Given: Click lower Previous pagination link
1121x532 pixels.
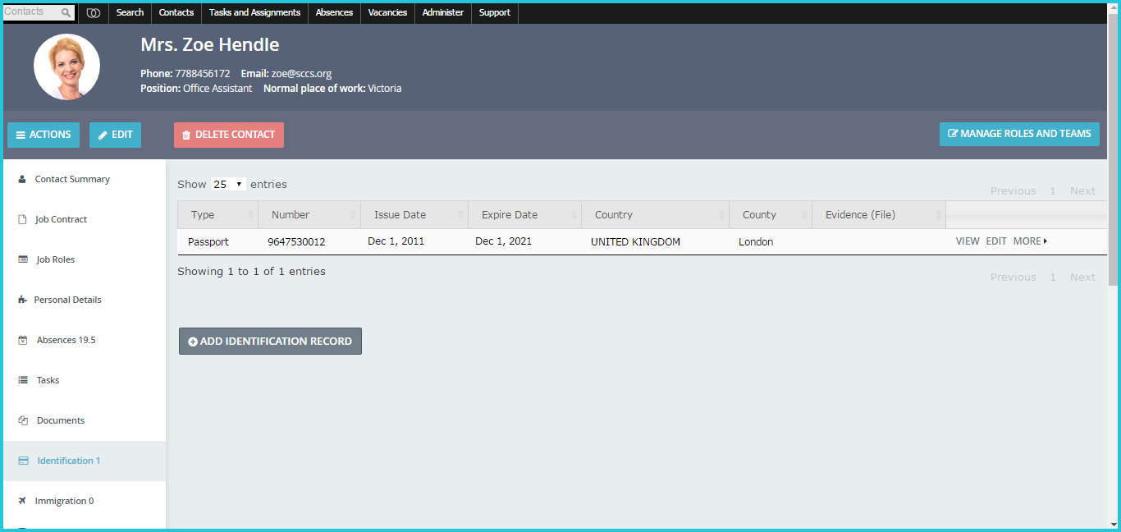Looking at the screenshot, I should (1013, 277).
